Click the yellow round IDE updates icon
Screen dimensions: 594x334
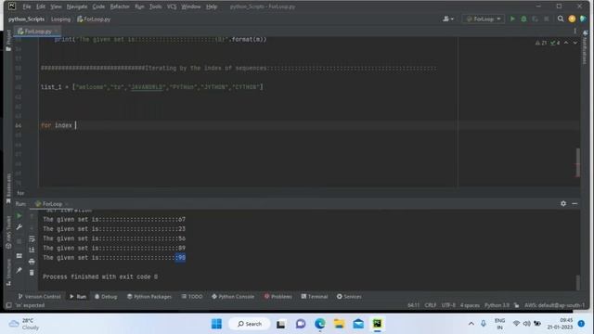(572, 19)
